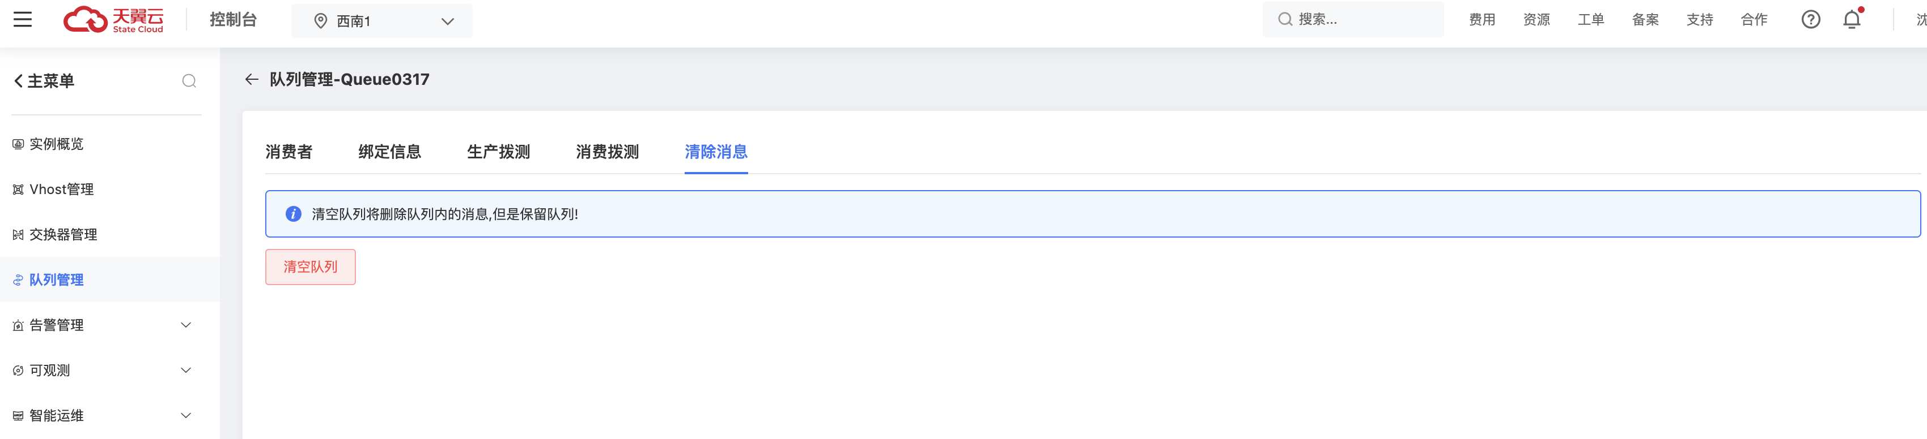Open the 绑定信息 tab
Screen dimensions: 1927x439
click(x=390, y=152)
